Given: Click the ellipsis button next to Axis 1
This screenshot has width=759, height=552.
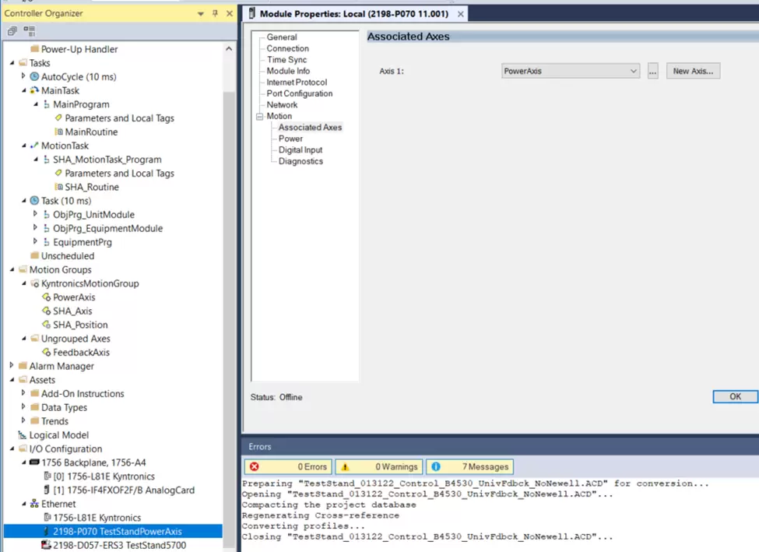Looking at the screenshot, I should [x=653, y=71].
